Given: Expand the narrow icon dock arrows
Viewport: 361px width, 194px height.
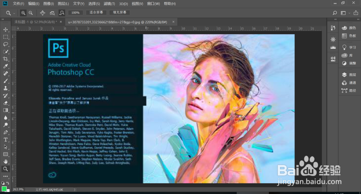Looking at the screenshot, I should [x=335, y=20].
